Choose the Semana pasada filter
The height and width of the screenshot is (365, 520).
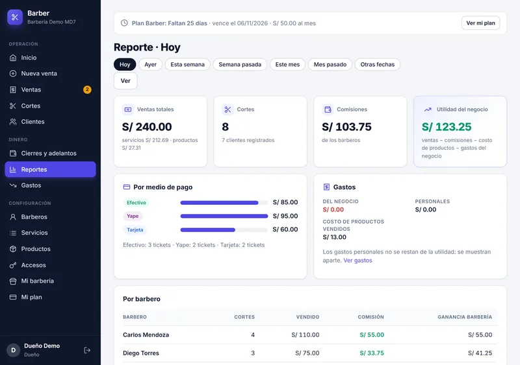[x=240, y=65]
